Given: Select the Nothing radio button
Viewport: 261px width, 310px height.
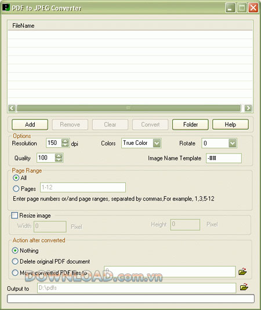Looking at the screenshot, I should 15,251.
